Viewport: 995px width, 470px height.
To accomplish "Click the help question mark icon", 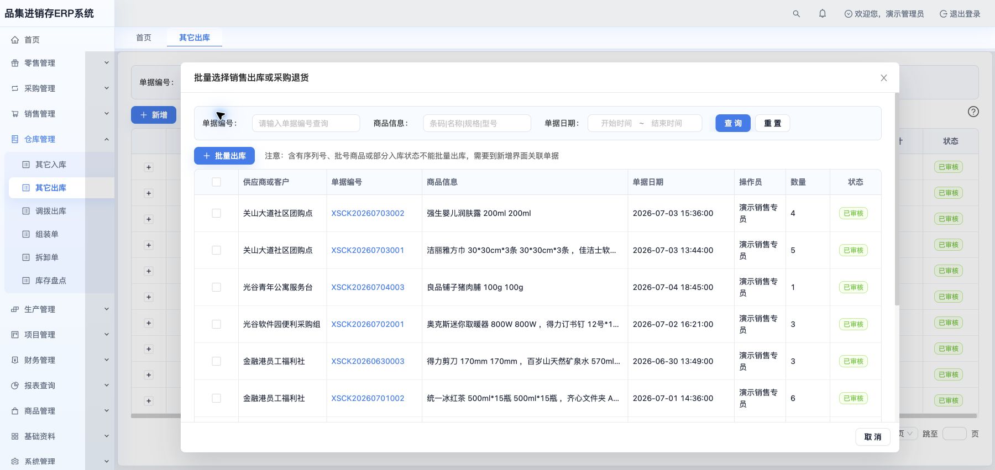I will pyautogui.click(x=973, y=112).
